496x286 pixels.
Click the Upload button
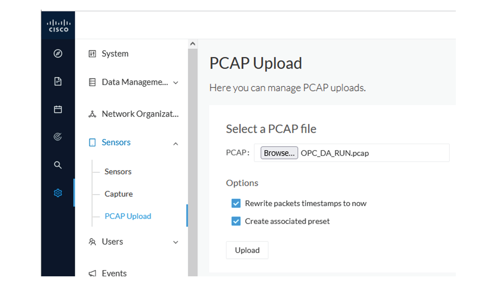pyautogui.click(x=247, y=250)
